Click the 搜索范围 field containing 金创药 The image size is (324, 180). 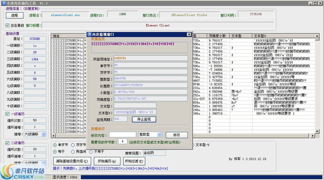[154, 153]
